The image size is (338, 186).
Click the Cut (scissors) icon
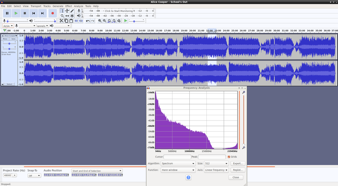pyautogui.click(x=62, y=21)
